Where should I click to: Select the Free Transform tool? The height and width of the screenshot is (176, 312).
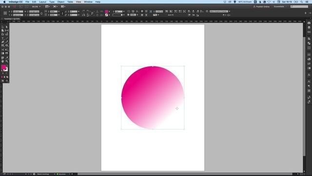tap(7, 50)
